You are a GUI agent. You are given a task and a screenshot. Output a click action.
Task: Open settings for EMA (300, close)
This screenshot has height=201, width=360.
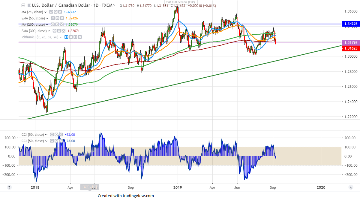60,31
